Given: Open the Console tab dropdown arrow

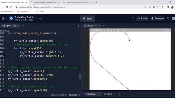Looking at the screenshot, I should (x=97, y=94).
